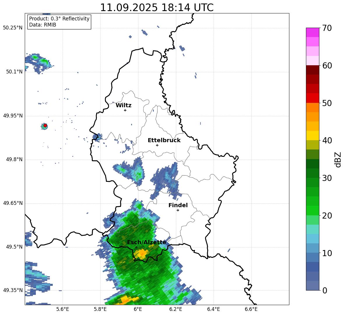Click the 6°E longitude label
The width and height of the screenshot is (345, 315).
(138, 309)
